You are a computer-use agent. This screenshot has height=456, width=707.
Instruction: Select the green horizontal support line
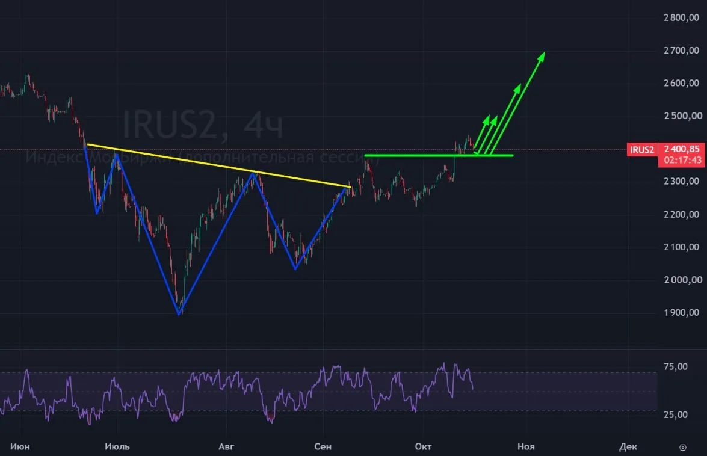(x=439, y=155)
